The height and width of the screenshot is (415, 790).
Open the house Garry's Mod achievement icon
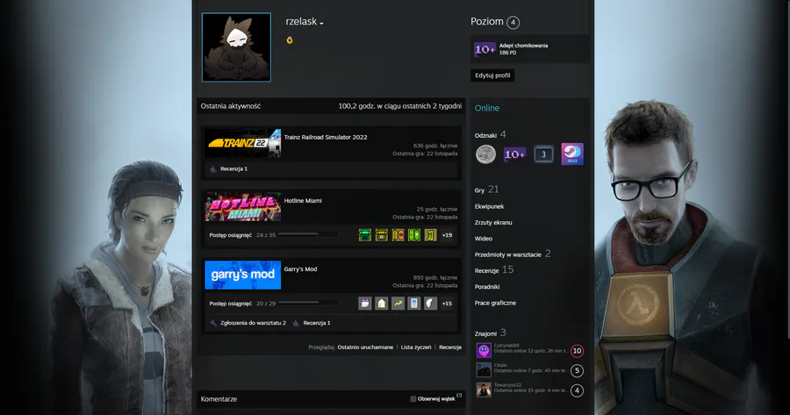382,304
